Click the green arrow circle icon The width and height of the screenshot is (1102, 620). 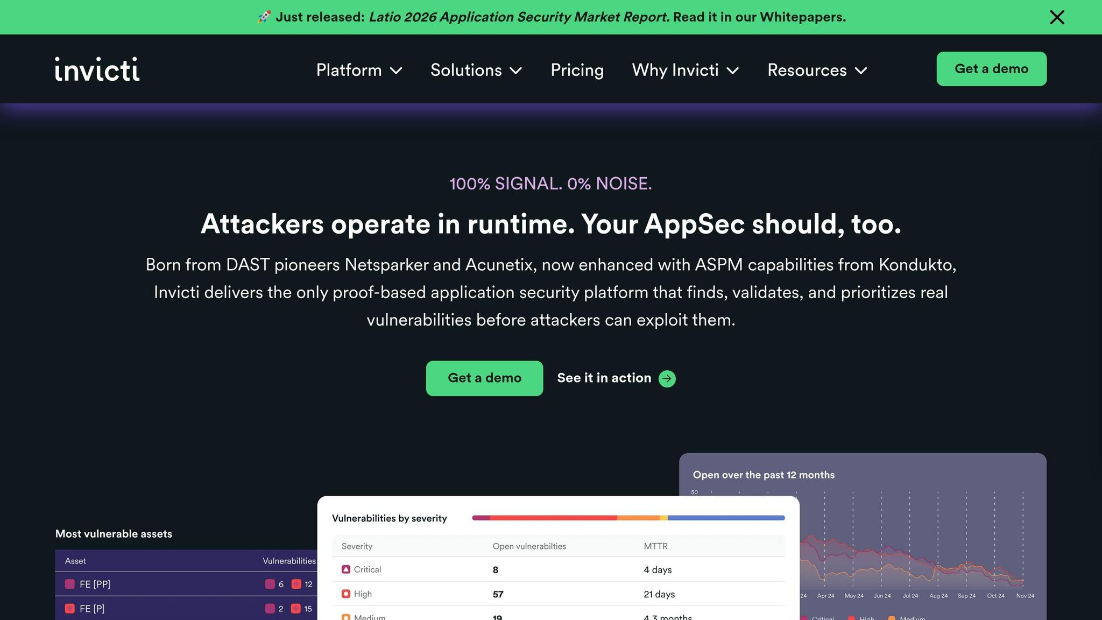coord(667,378)
